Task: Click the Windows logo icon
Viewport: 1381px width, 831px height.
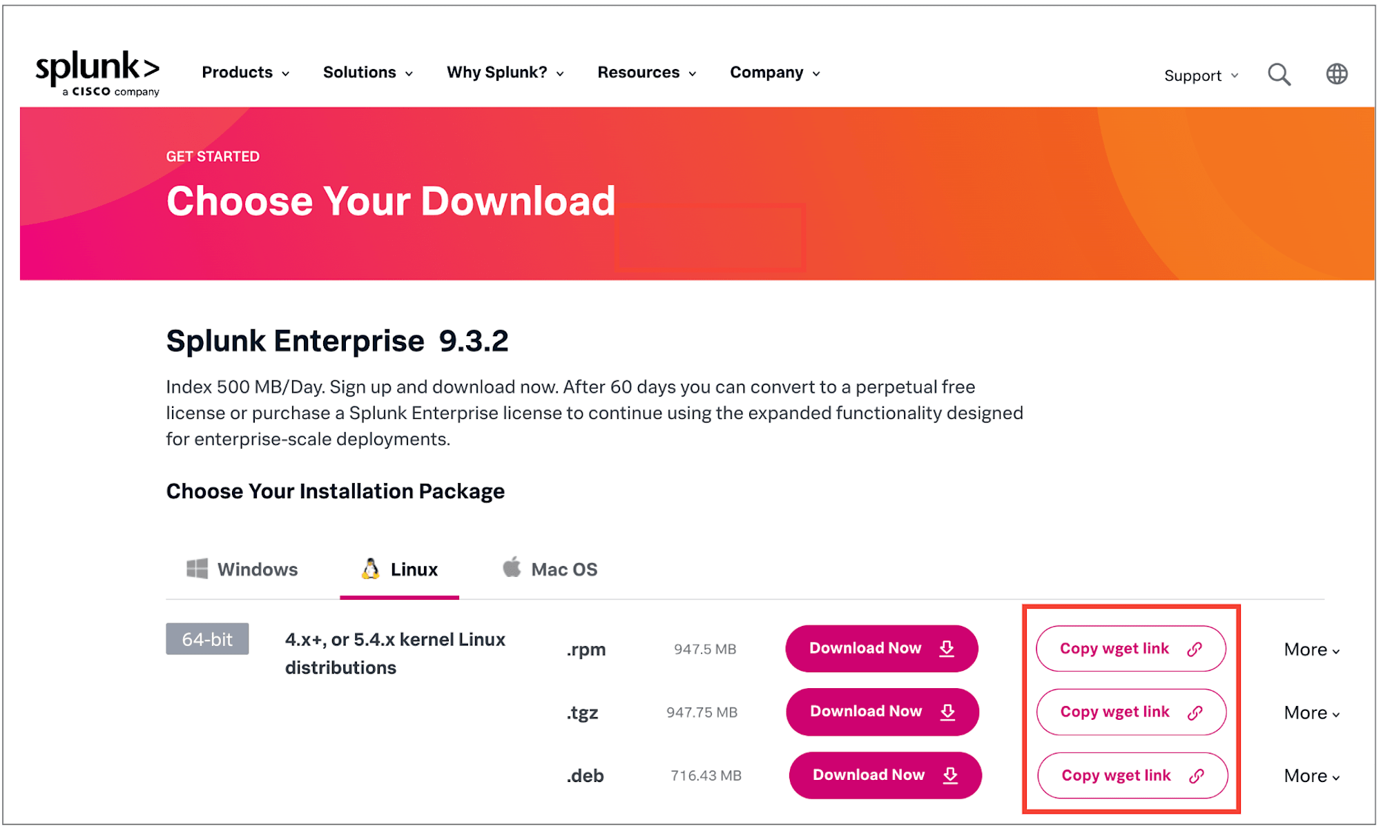Action: click(197, 569)
